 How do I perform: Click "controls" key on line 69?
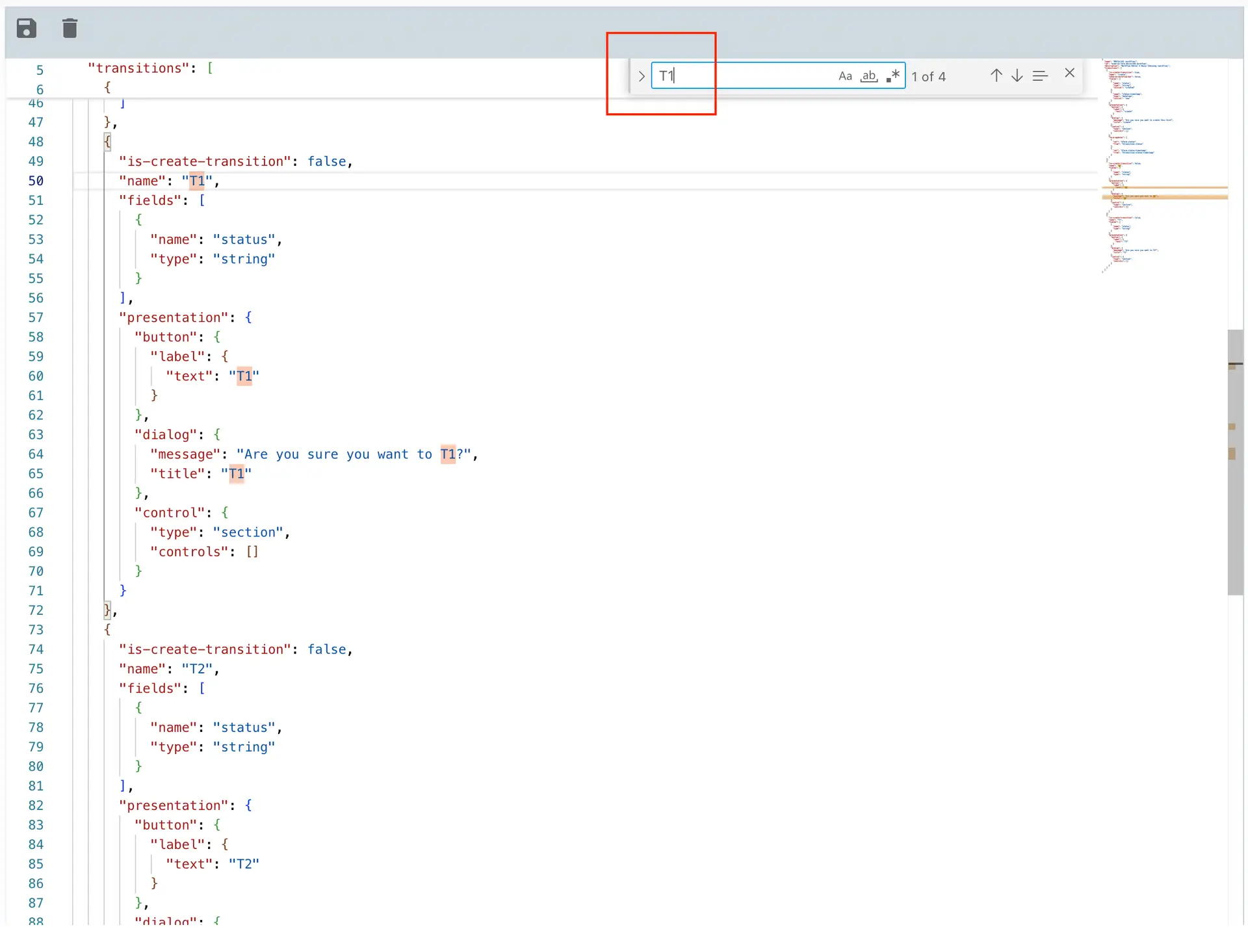[x=189, y=551]
